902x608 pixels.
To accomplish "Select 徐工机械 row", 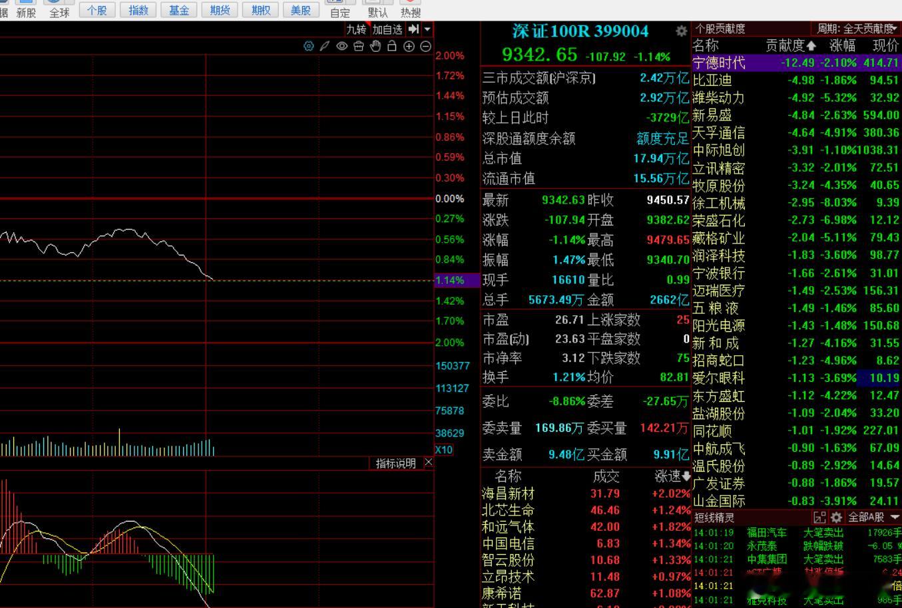I will pos(797,203).
